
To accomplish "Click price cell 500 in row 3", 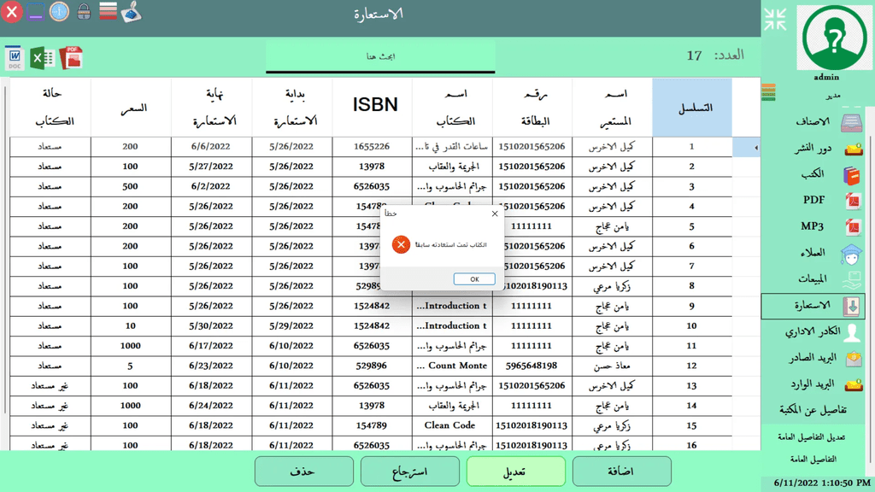I will point(131,186).
